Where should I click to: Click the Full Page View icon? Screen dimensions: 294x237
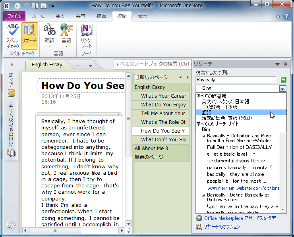tap(44, 6)
